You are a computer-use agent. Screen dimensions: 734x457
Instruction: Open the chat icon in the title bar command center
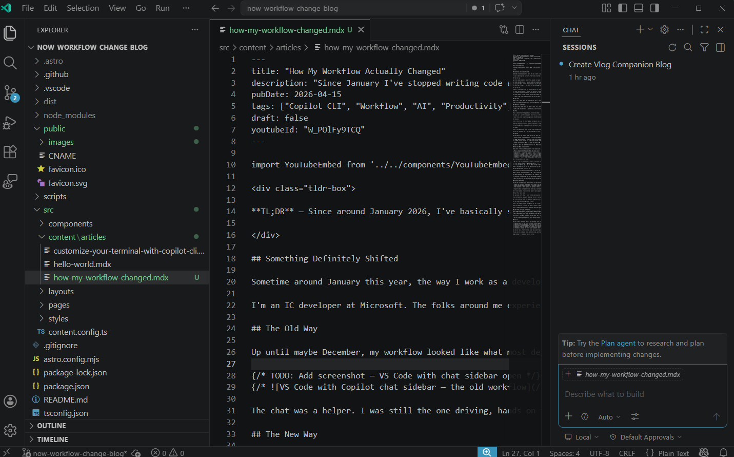500,8
